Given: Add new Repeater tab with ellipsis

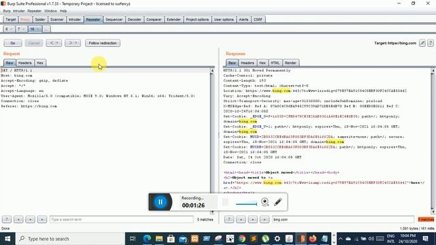Looking at the screenshot, I should click(46, 29).
